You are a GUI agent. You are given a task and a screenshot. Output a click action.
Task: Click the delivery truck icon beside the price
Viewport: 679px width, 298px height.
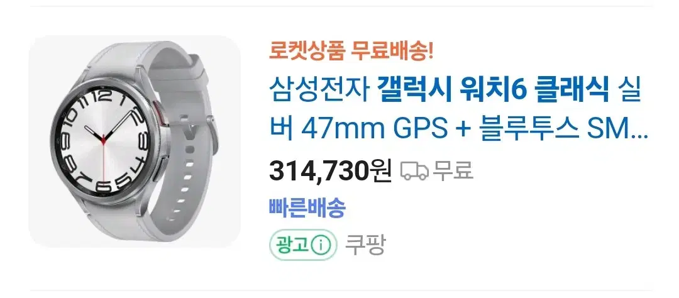point(414,170)
